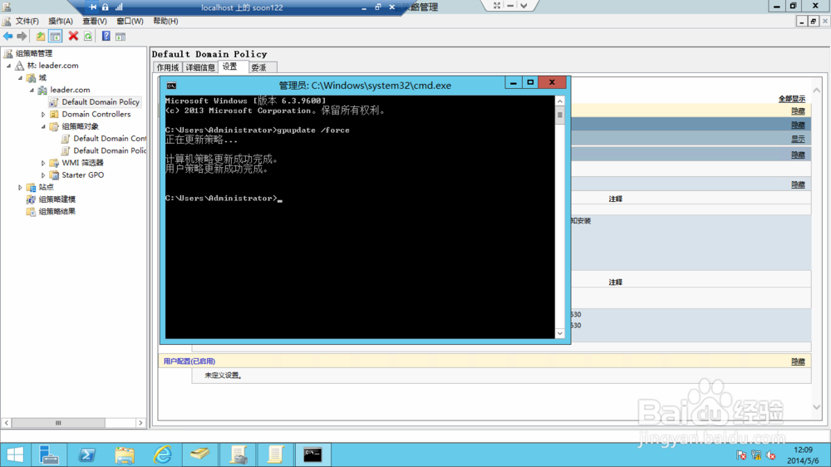Switch to the 详细信息 tab
This screenshot has width=831, height=467.
pyautogui.click(x=200, y=68)
